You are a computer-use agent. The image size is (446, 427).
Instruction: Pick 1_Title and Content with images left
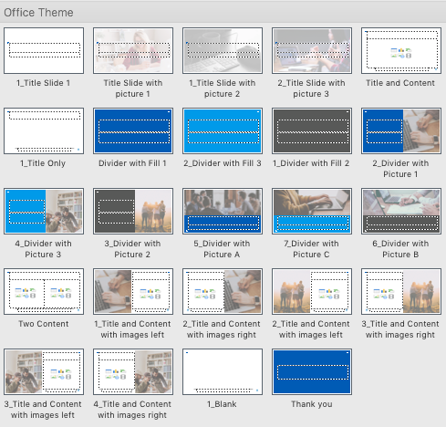point(133,291)
